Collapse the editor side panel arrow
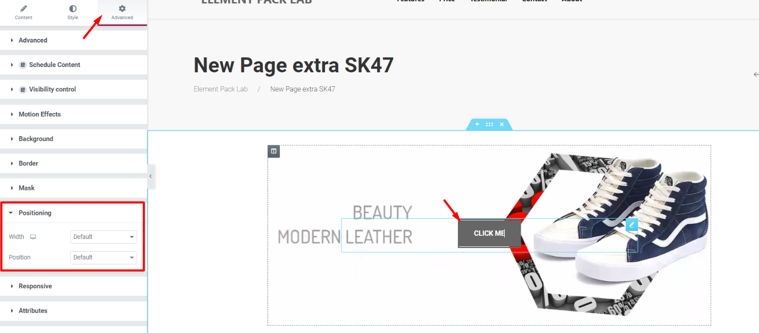Screen dimensions: 759x333 (x=151, y=176)
